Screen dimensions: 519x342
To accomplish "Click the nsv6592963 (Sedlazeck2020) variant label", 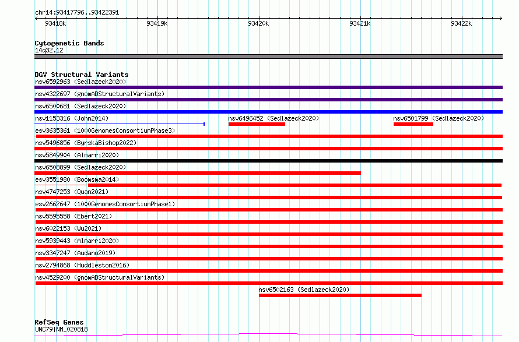I will [80, 82].
